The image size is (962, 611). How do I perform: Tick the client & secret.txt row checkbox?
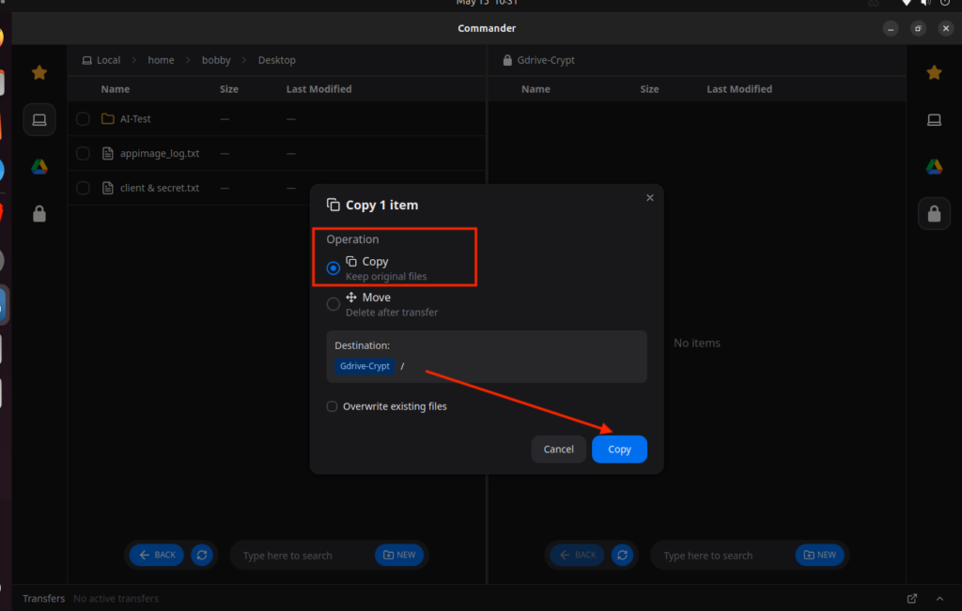pos(83,188)
